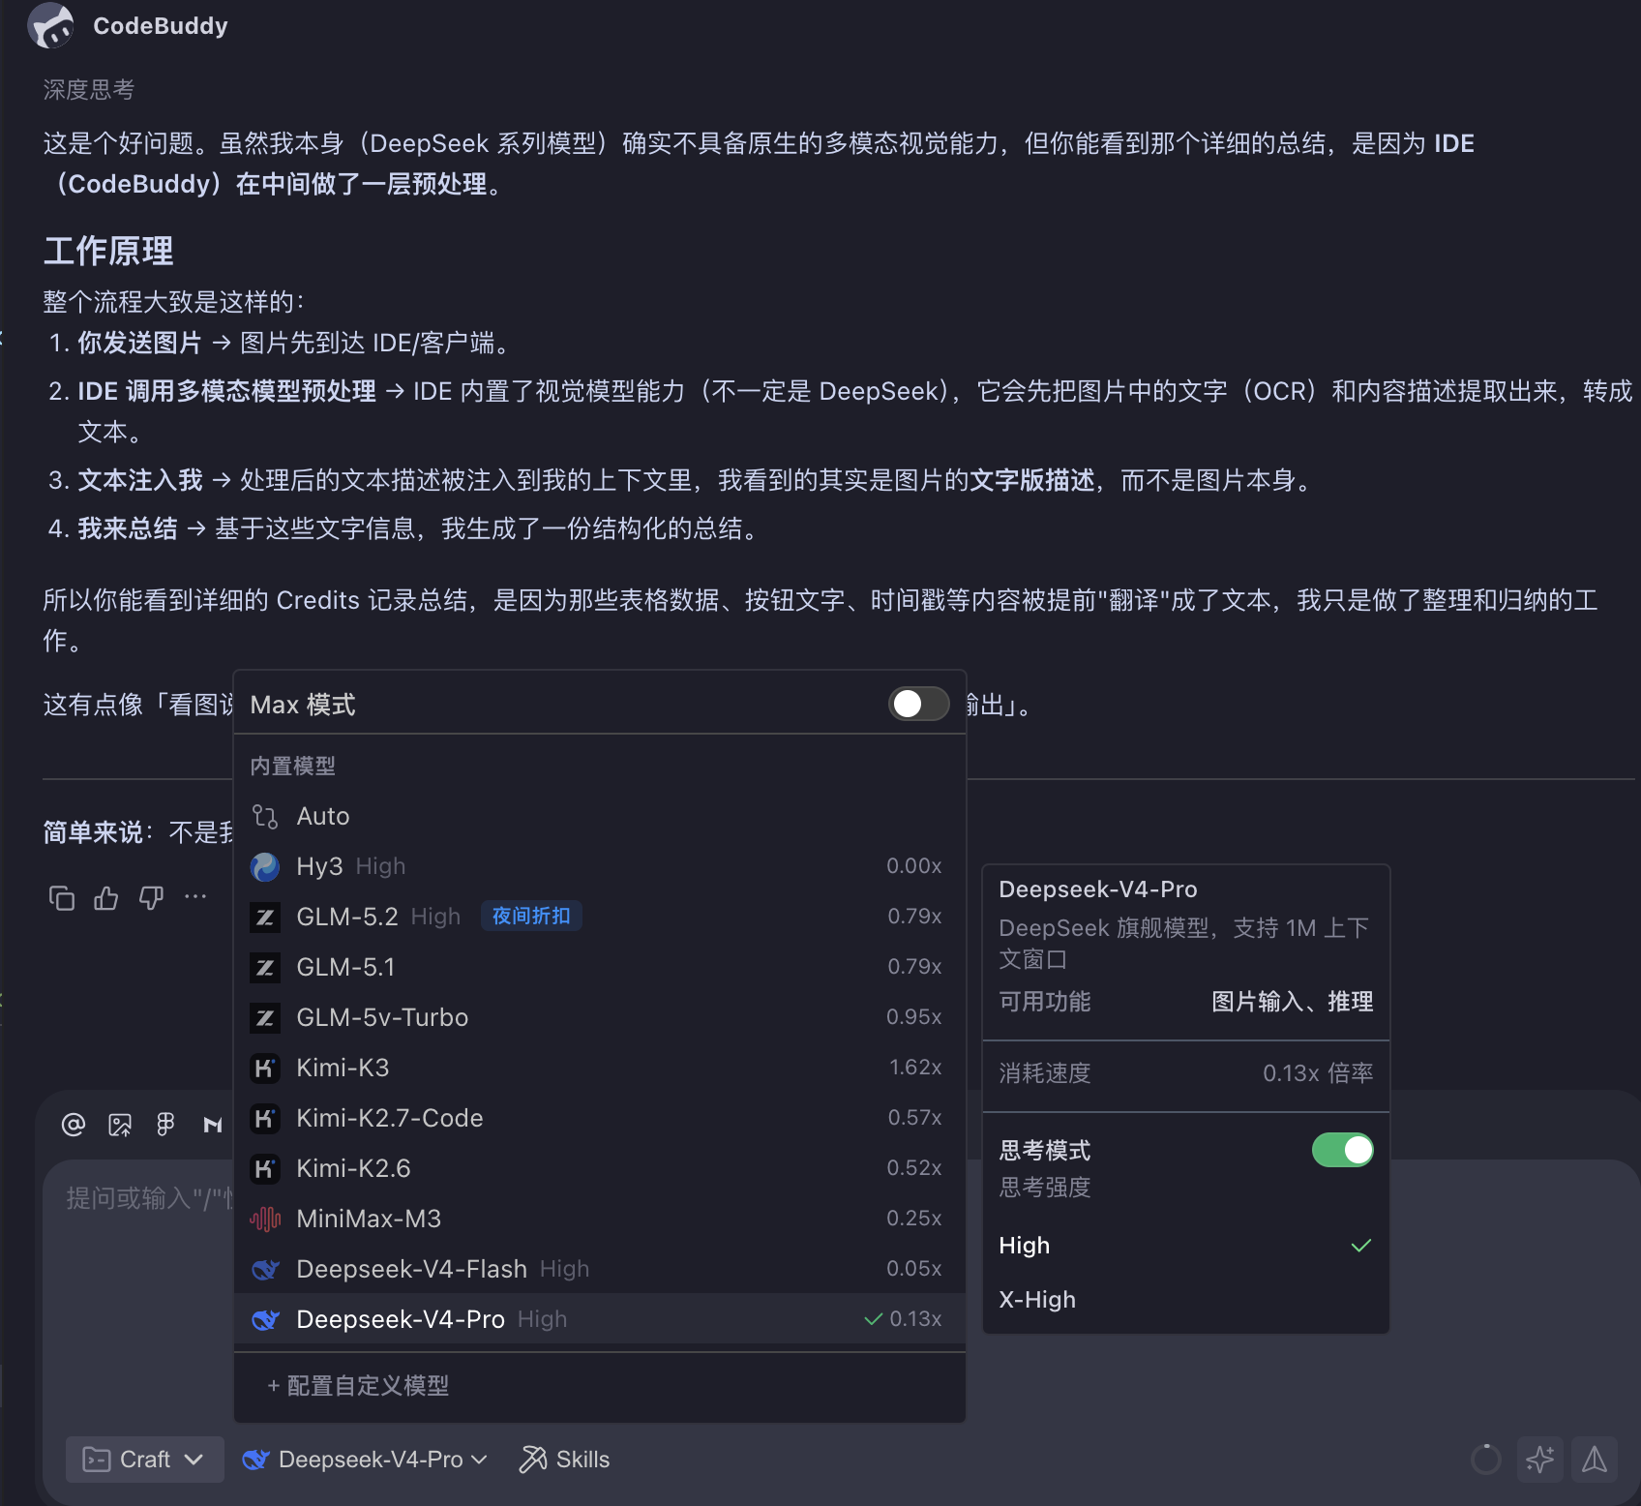Viewport: 1641px width, 1506px height.
Task: Click the GLM-5v-Turbo Z logo icon
Action: pyautogui.click(x=265, y=1017)
